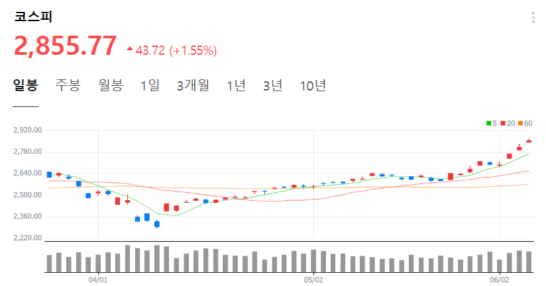Viewport: 546px width, 286px height.
Task: Click the 2,640.00 y-axis label
Action: [x=28, y=173]
